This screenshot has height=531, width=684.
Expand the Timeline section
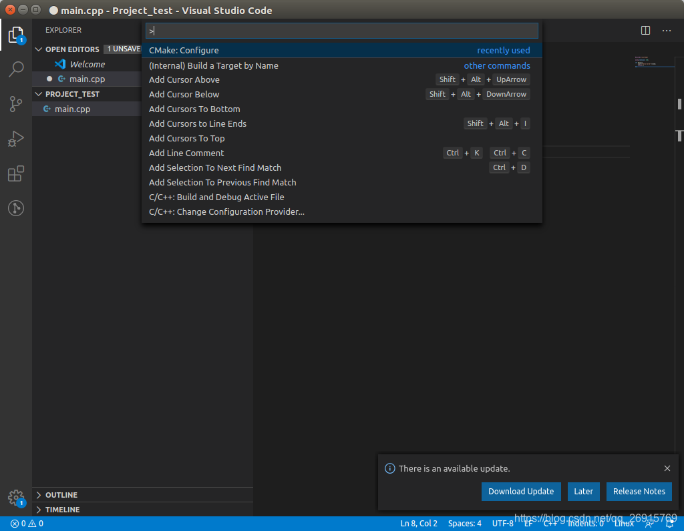click(x=39, y=510)
